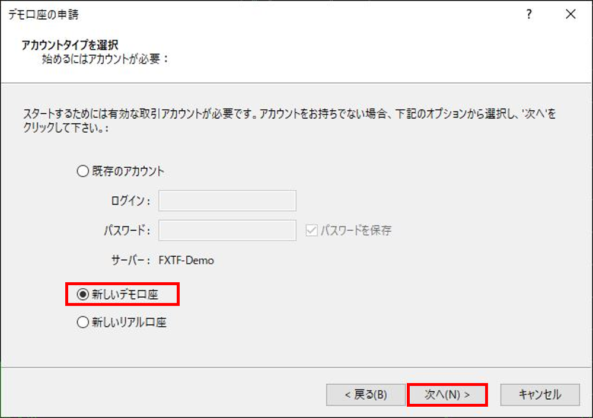Cancel the dialog with キャンセル
This screenshot has height=418, width=593.
click(x=540, y=395)
